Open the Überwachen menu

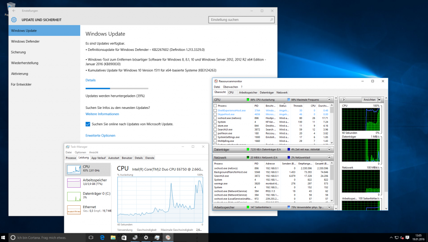(230, 87)
